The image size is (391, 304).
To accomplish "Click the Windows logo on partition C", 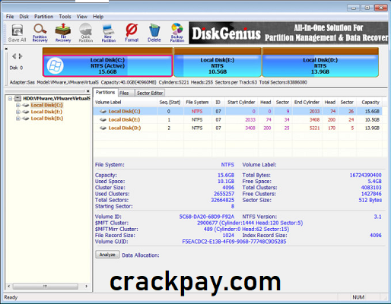I will pos(55,66).
